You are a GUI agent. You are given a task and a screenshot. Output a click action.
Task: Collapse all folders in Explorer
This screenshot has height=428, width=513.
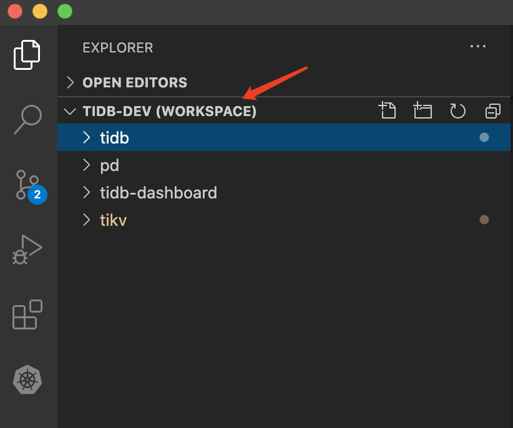pos(493,111)
